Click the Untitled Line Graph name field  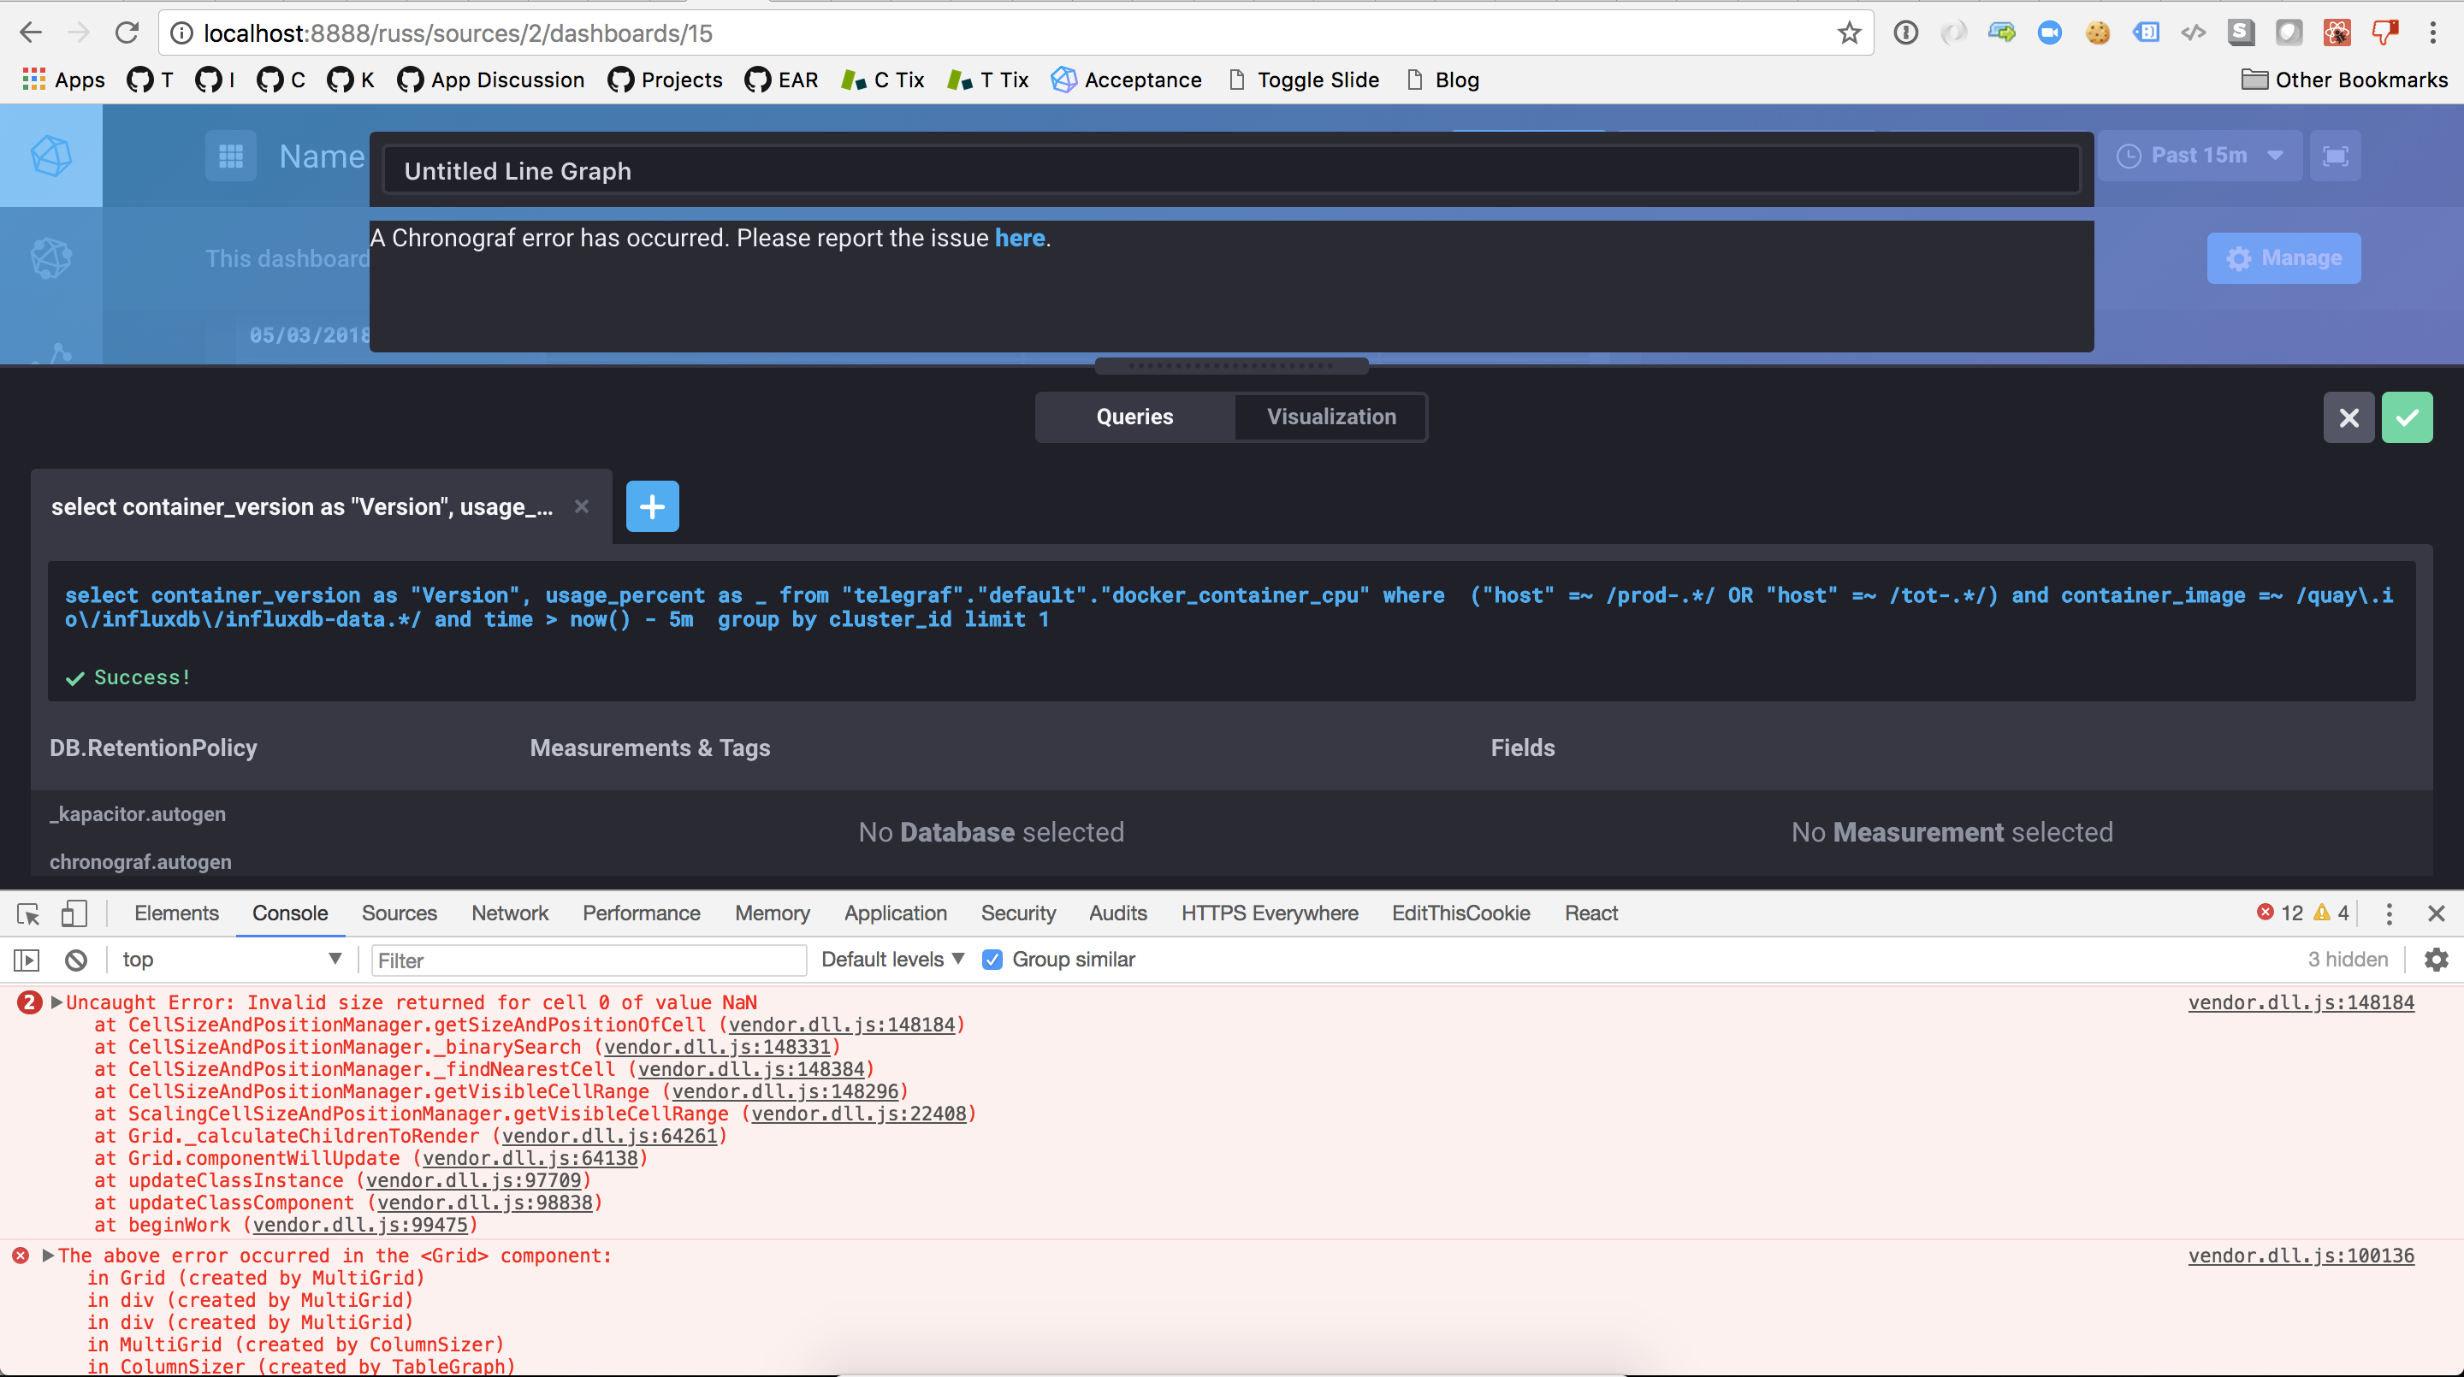[x=1231, y=171]
